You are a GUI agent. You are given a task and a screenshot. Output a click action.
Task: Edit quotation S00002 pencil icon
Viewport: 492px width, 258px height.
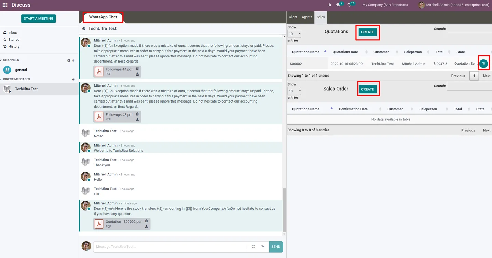[x=483, y=64]
